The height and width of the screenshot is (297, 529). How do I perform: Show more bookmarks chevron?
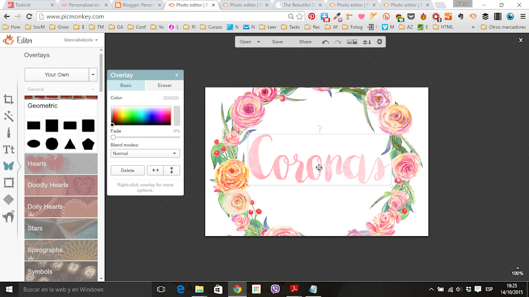[x=473, y=27]
